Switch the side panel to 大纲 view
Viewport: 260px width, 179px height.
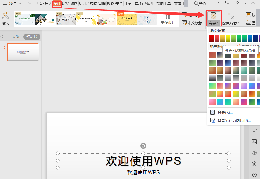coord(16,36)
